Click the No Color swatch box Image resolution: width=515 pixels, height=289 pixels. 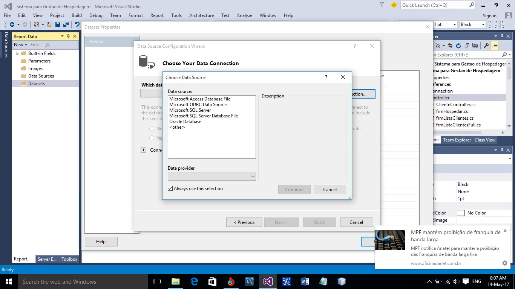(460, 213)
